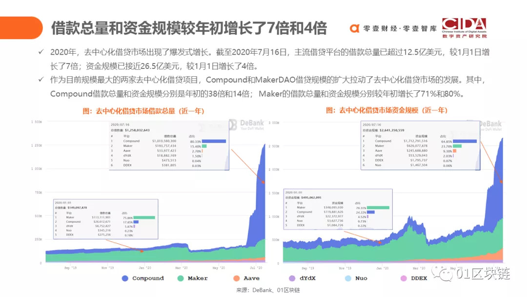This screenshot has width=527, height=297.
Task: Click the light blue Nuo legend dot
Action: [x=348, y=278]
